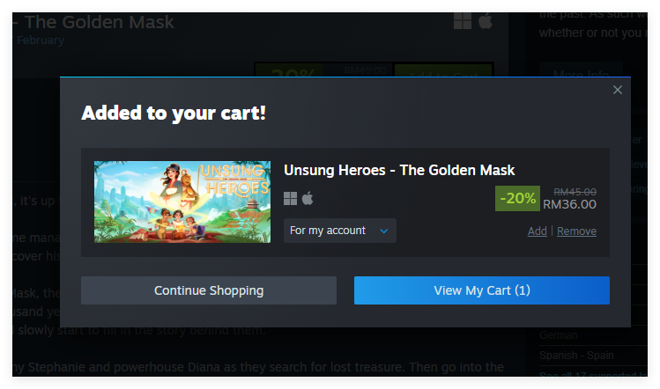Click the Unsung Heroes - The Golden Mask title

(x=399, y=170)
